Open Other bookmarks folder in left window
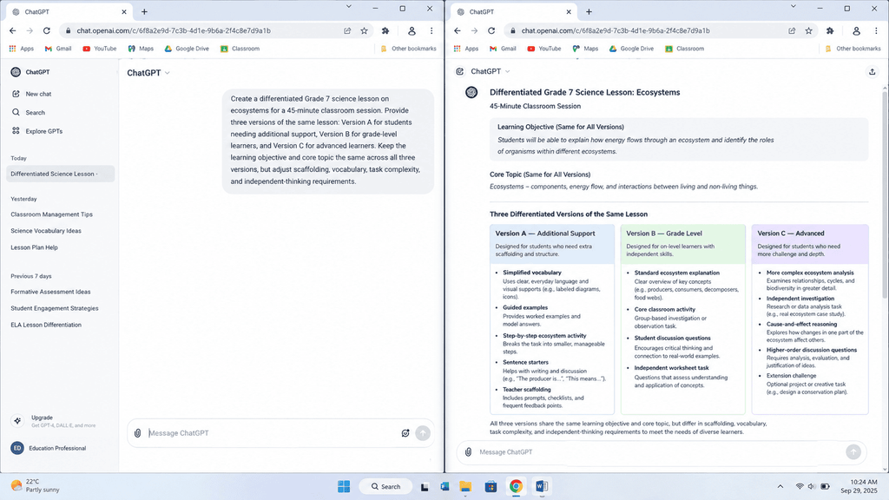Screen dimensions: 889x500 [x=408, y=49]
